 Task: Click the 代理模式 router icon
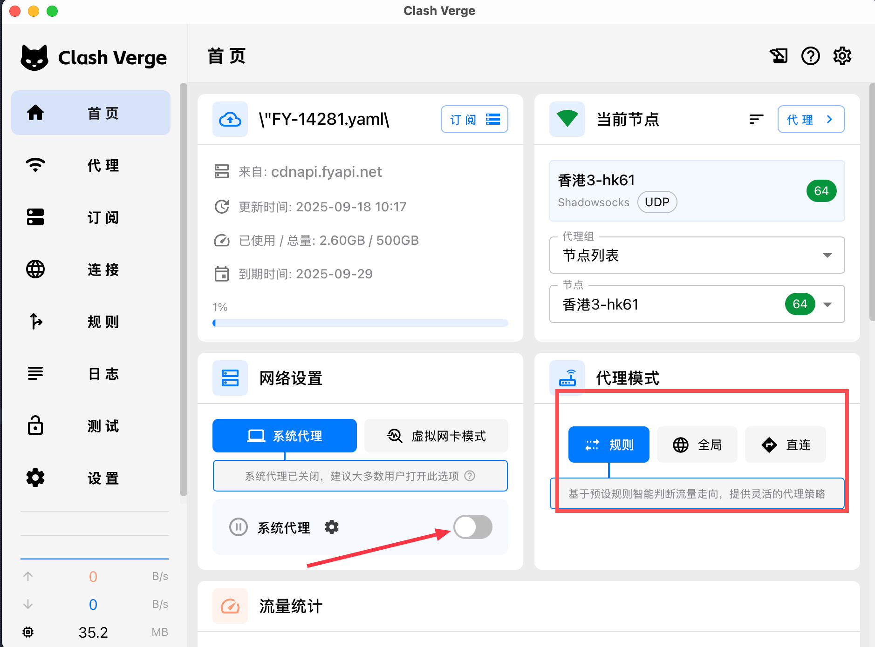[567, 378]
